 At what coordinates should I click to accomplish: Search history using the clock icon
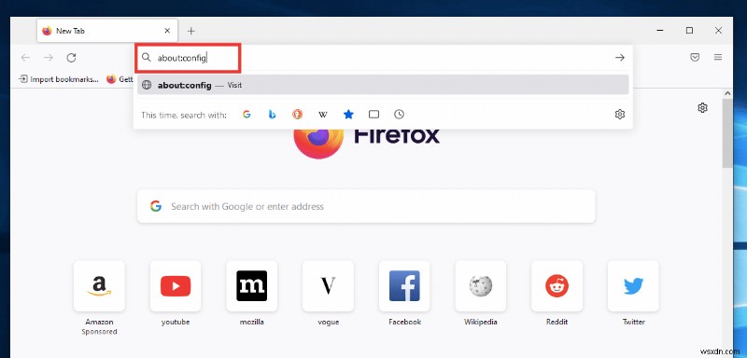400,114
